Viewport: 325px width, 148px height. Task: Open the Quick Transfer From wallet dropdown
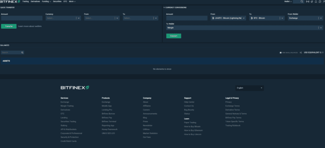(x=102, y=18)
